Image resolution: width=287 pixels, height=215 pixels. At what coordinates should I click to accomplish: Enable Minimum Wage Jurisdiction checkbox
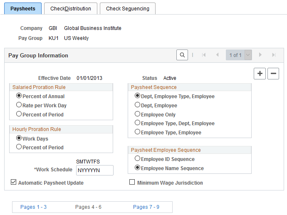coord(132,183)
